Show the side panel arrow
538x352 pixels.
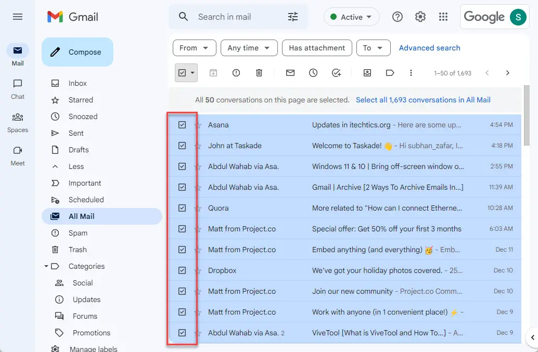(x=532, y=337)
